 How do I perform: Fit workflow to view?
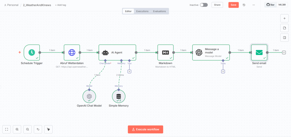(7, 129)
